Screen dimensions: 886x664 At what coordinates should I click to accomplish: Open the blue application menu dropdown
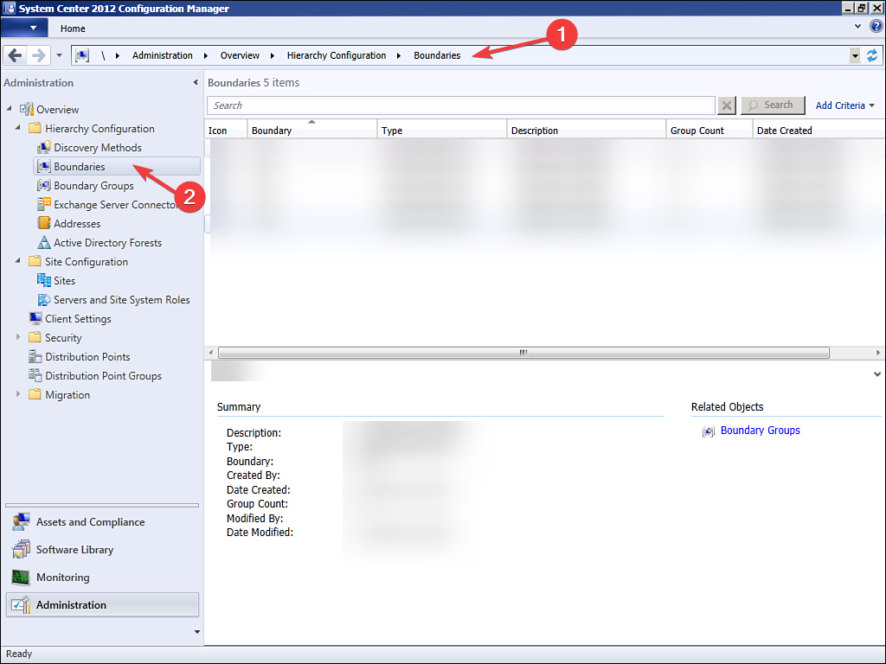click(24, 28)
